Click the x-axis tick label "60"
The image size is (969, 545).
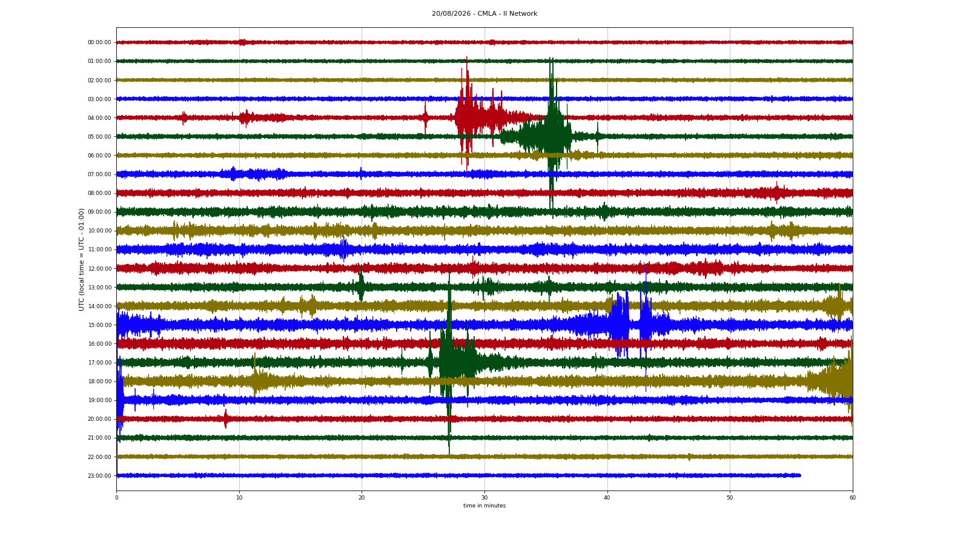pos(853,498)
